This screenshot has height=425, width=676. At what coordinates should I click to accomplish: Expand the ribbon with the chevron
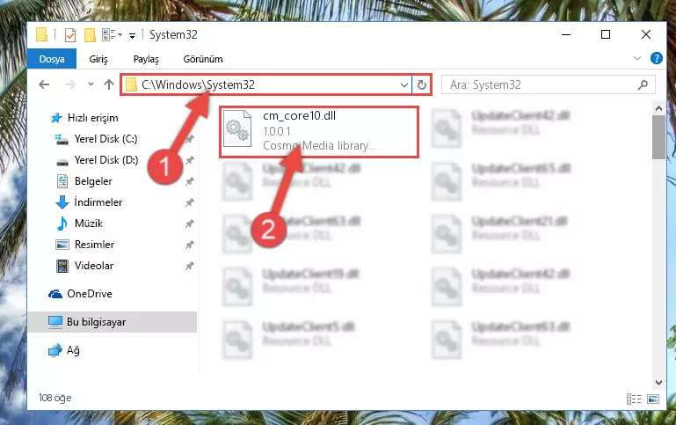636,58
